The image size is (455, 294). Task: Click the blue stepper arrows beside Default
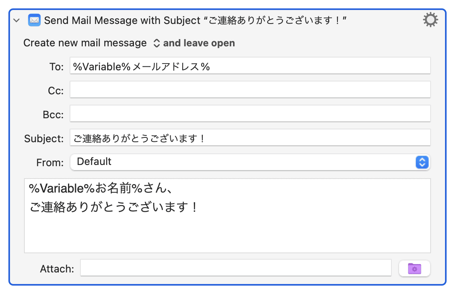[422, 162]
